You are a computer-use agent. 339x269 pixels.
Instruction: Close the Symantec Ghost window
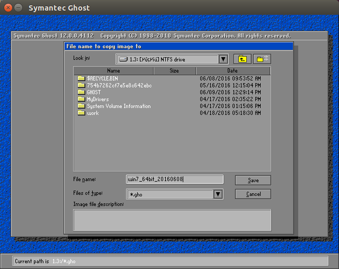tap(8, 8)
